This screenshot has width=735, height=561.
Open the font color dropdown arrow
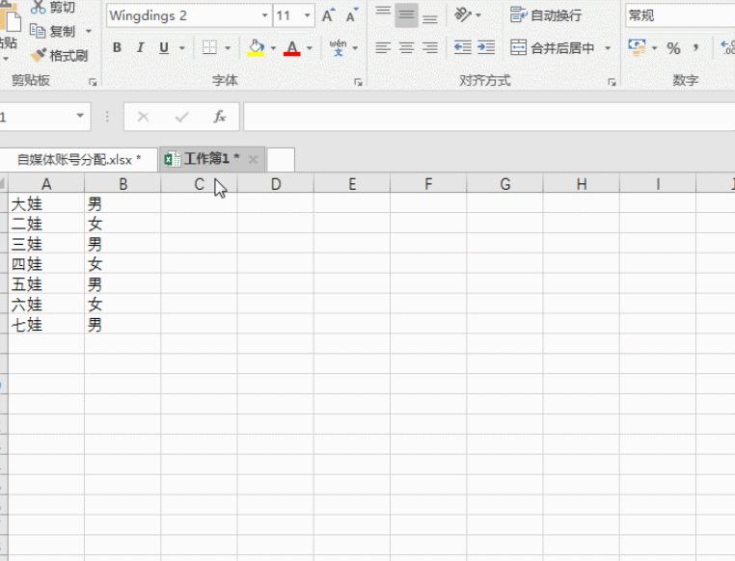click(x=310, y=48)
